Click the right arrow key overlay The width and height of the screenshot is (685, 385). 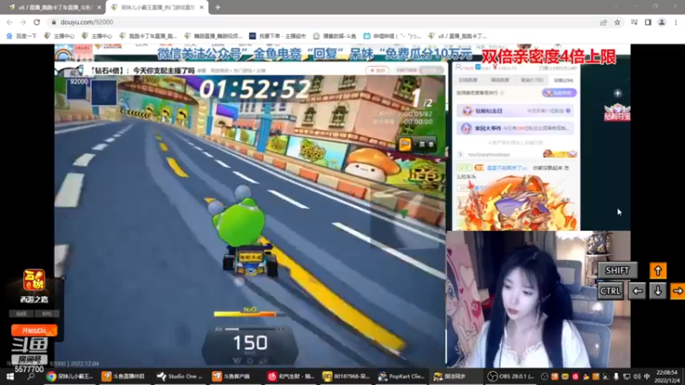(677, 291)
